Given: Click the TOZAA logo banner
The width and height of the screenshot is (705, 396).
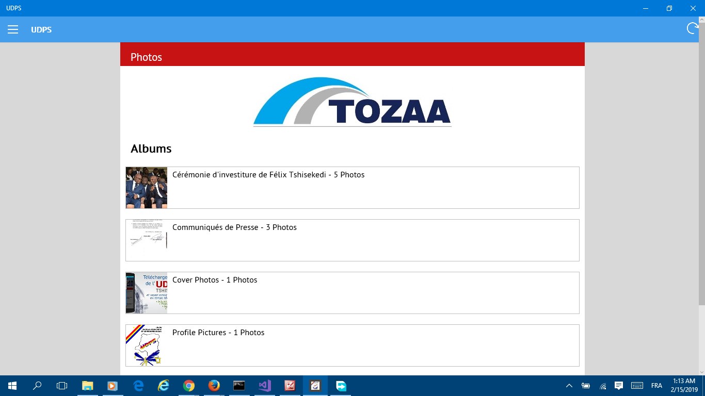Looking at the screenshot, I should click(352, 102).
